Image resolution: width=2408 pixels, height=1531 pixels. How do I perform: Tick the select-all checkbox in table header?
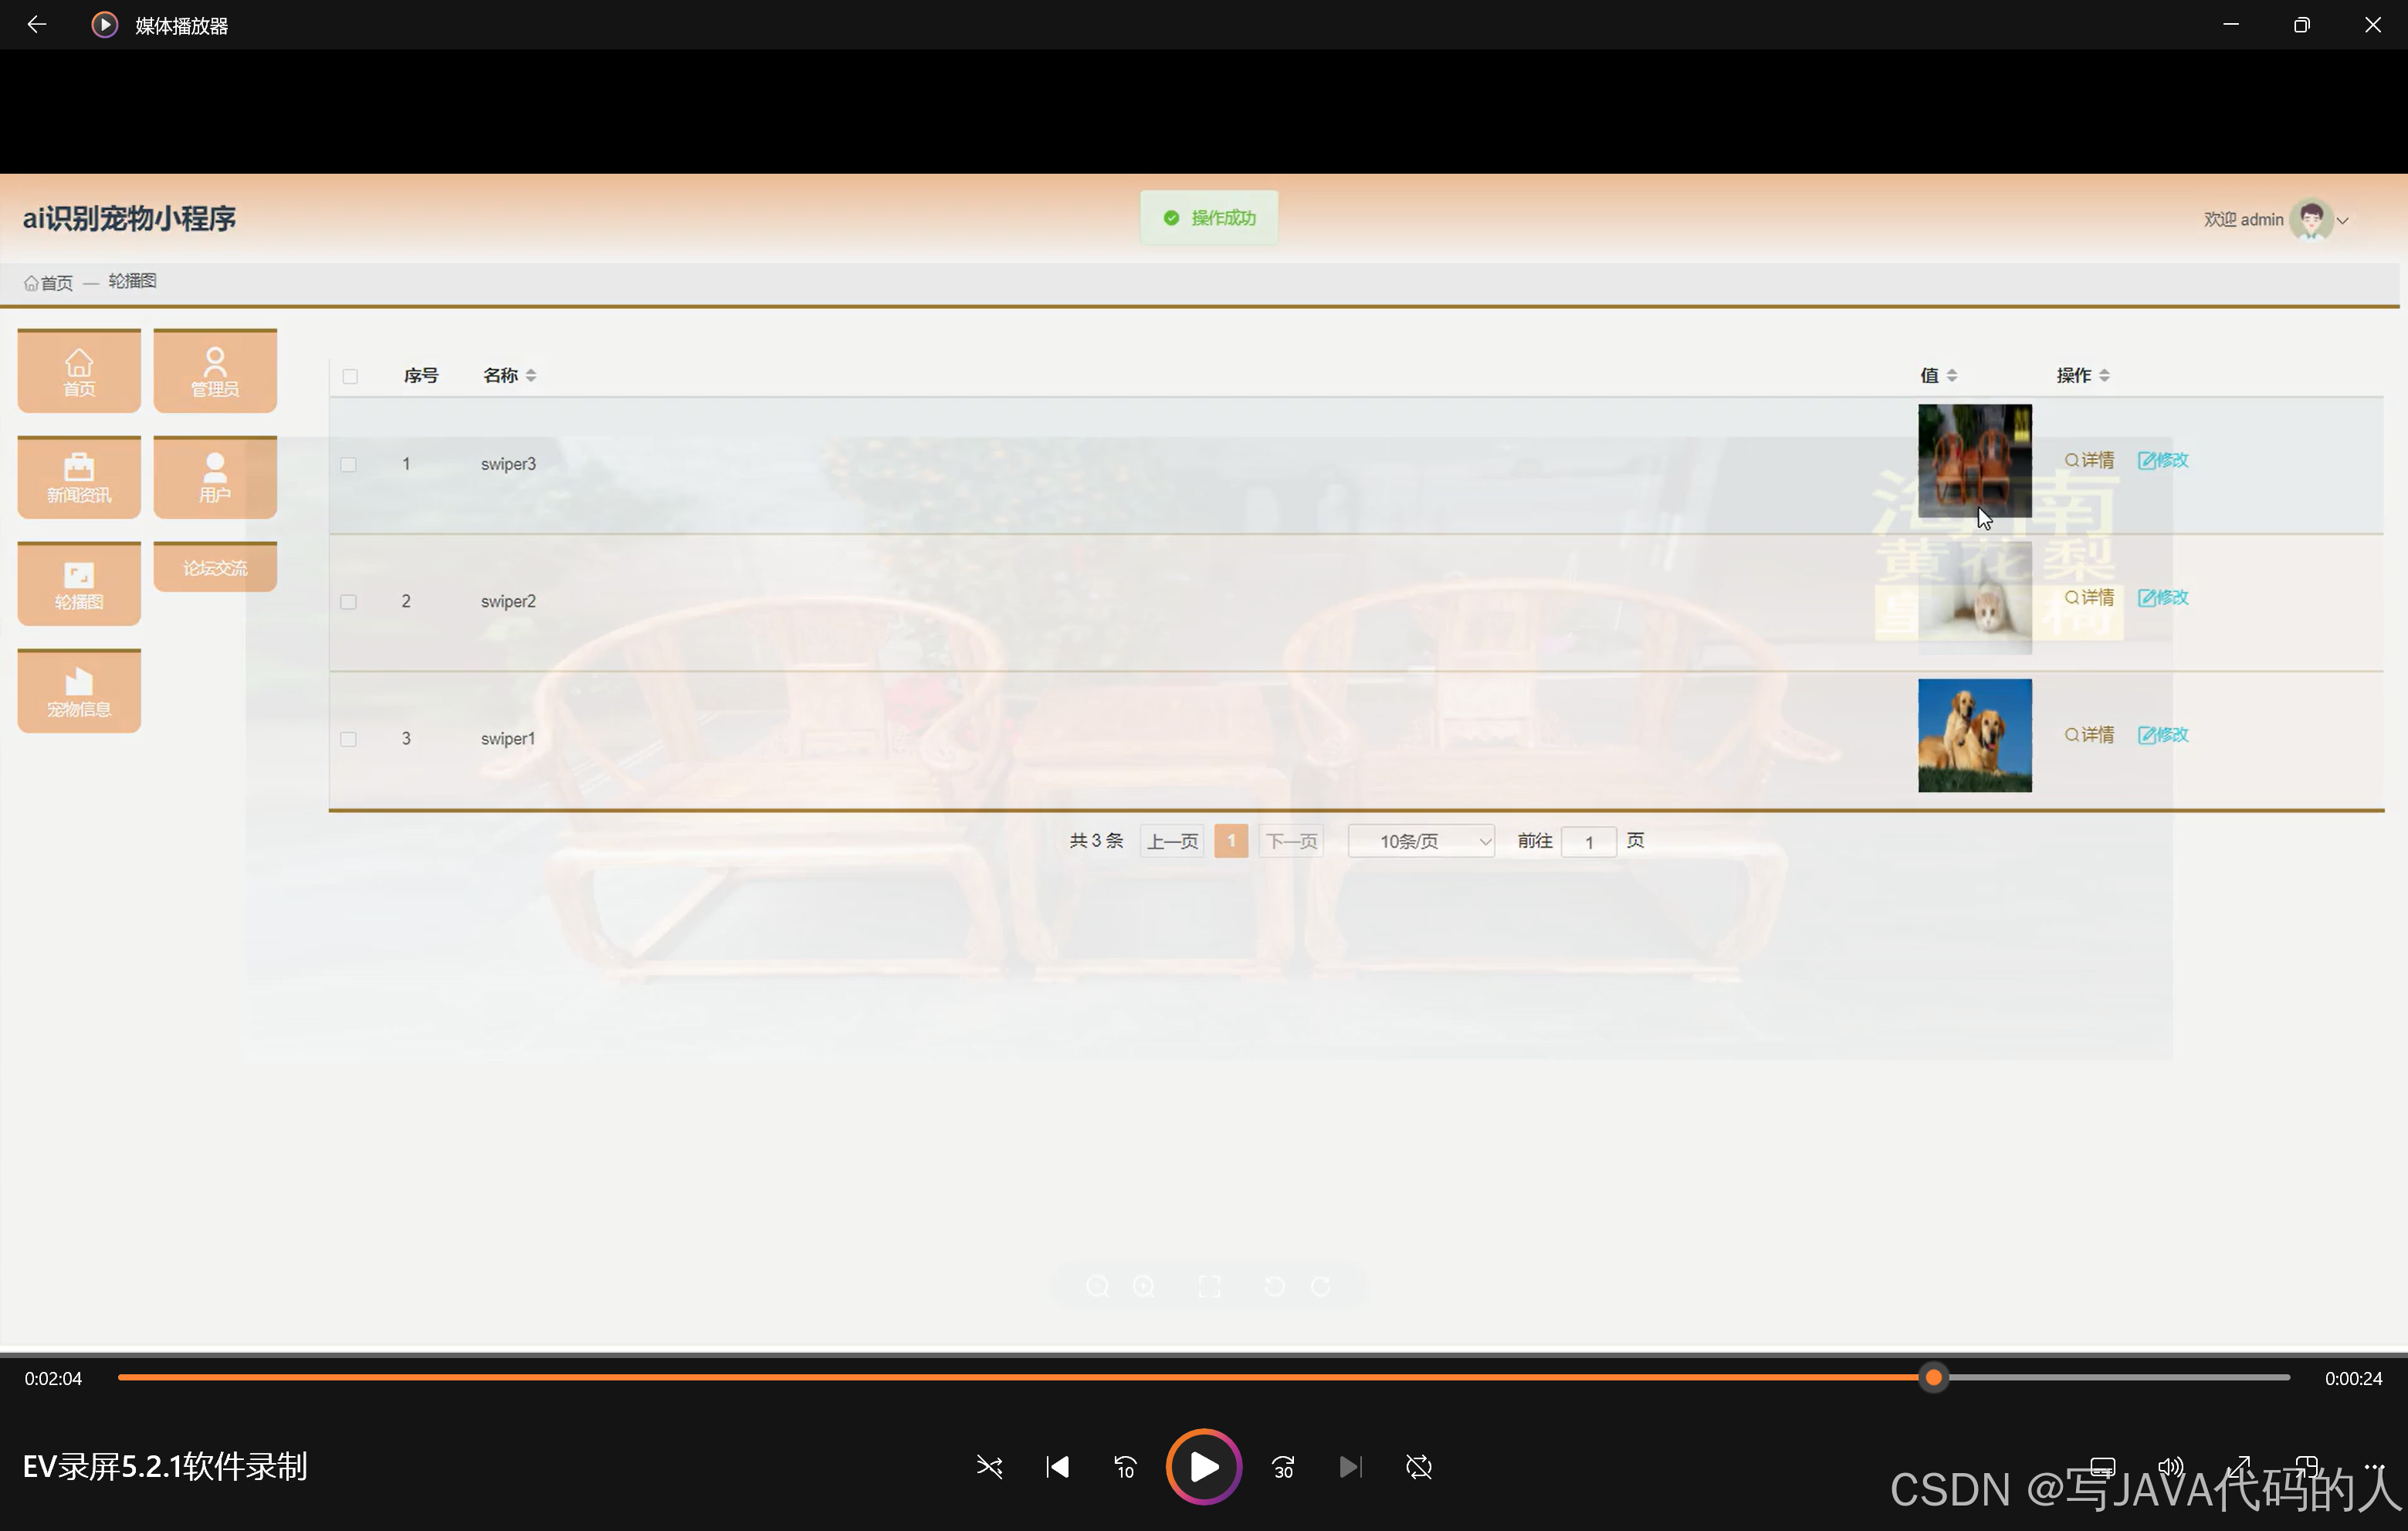(x=350, y=376)
